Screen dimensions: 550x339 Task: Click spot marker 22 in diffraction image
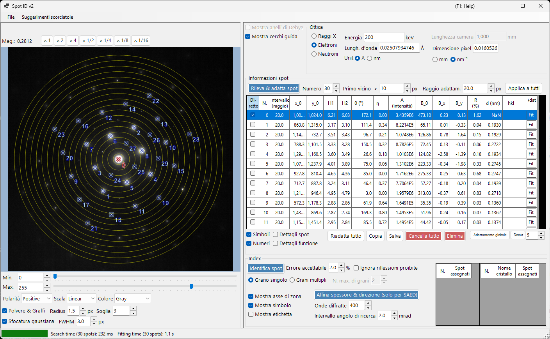coord(149,95)
